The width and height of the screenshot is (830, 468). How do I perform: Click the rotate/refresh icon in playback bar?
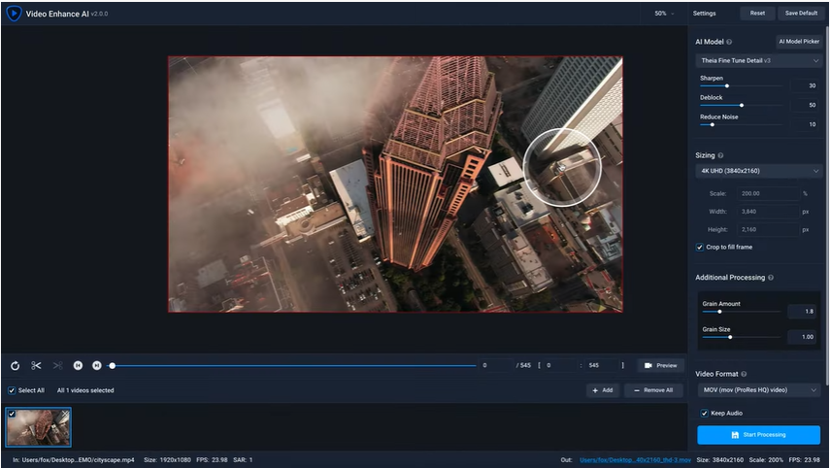(15, 366)
